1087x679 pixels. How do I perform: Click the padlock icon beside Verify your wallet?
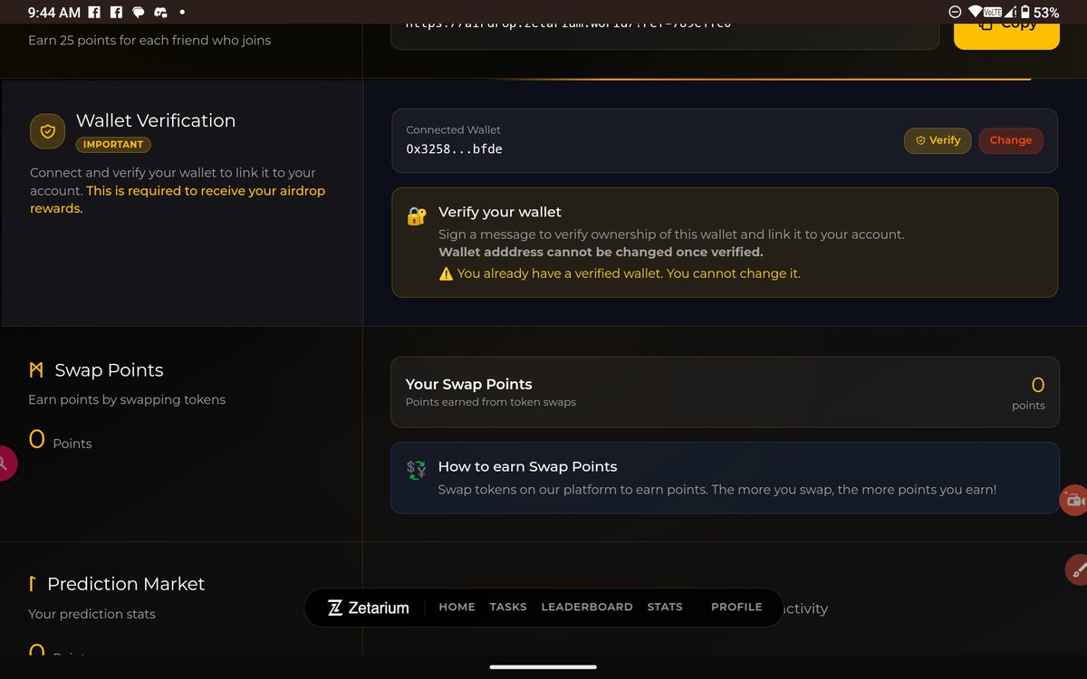click(x=417, y=216)
